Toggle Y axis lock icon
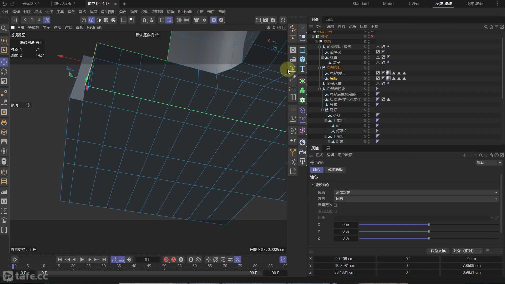Viewport: 505px width, 284px height. pos(32,20)
